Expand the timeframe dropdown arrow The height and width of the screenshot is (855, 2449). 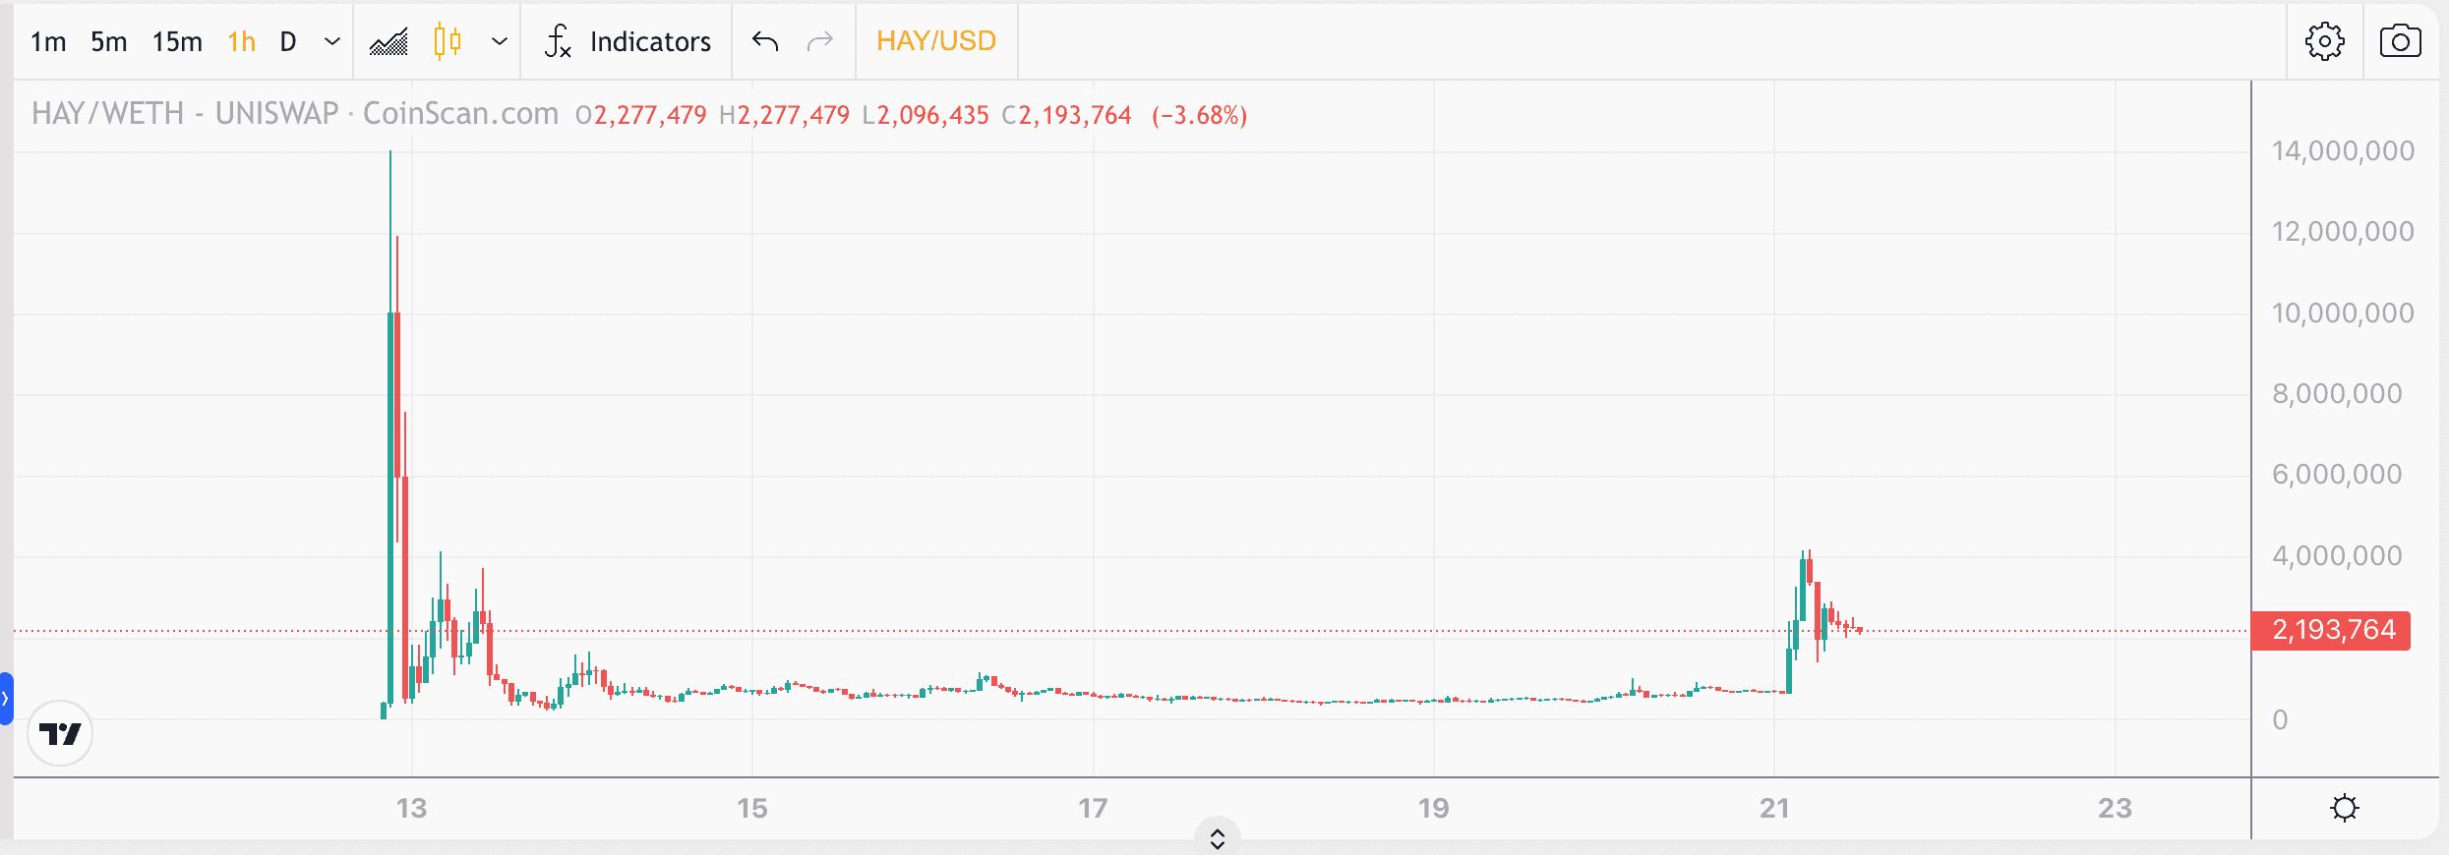pyautogui.click(x=332, y=41)
